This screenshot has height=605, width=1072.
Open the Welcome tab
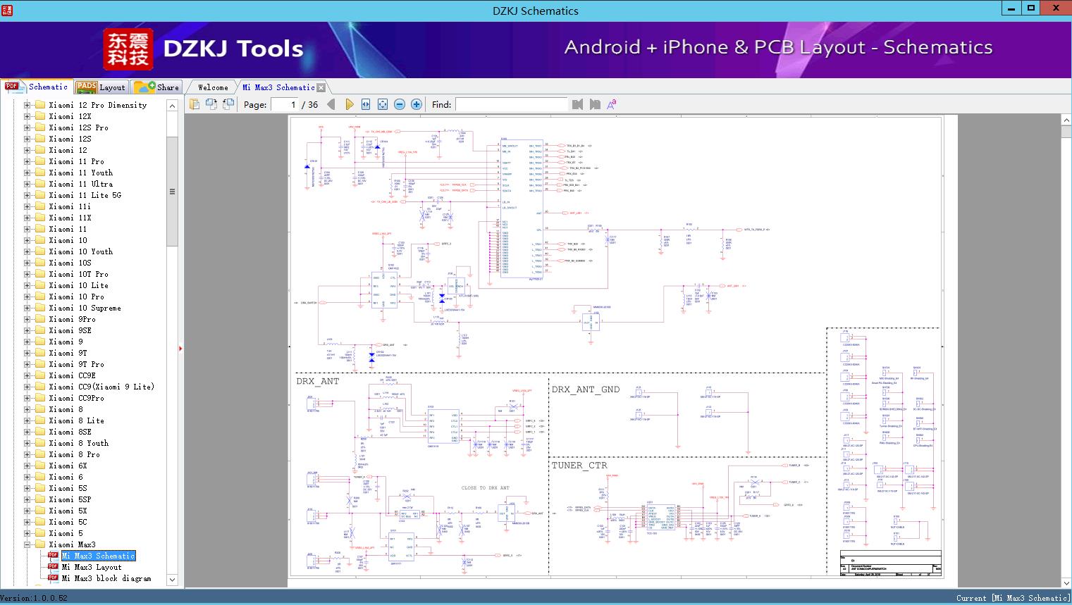click(213, 87)
